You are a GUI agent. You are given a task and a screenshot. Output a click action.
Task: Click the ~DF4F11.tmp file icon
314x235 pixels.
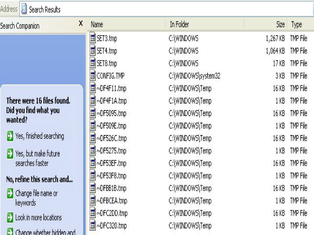point(93,88)
